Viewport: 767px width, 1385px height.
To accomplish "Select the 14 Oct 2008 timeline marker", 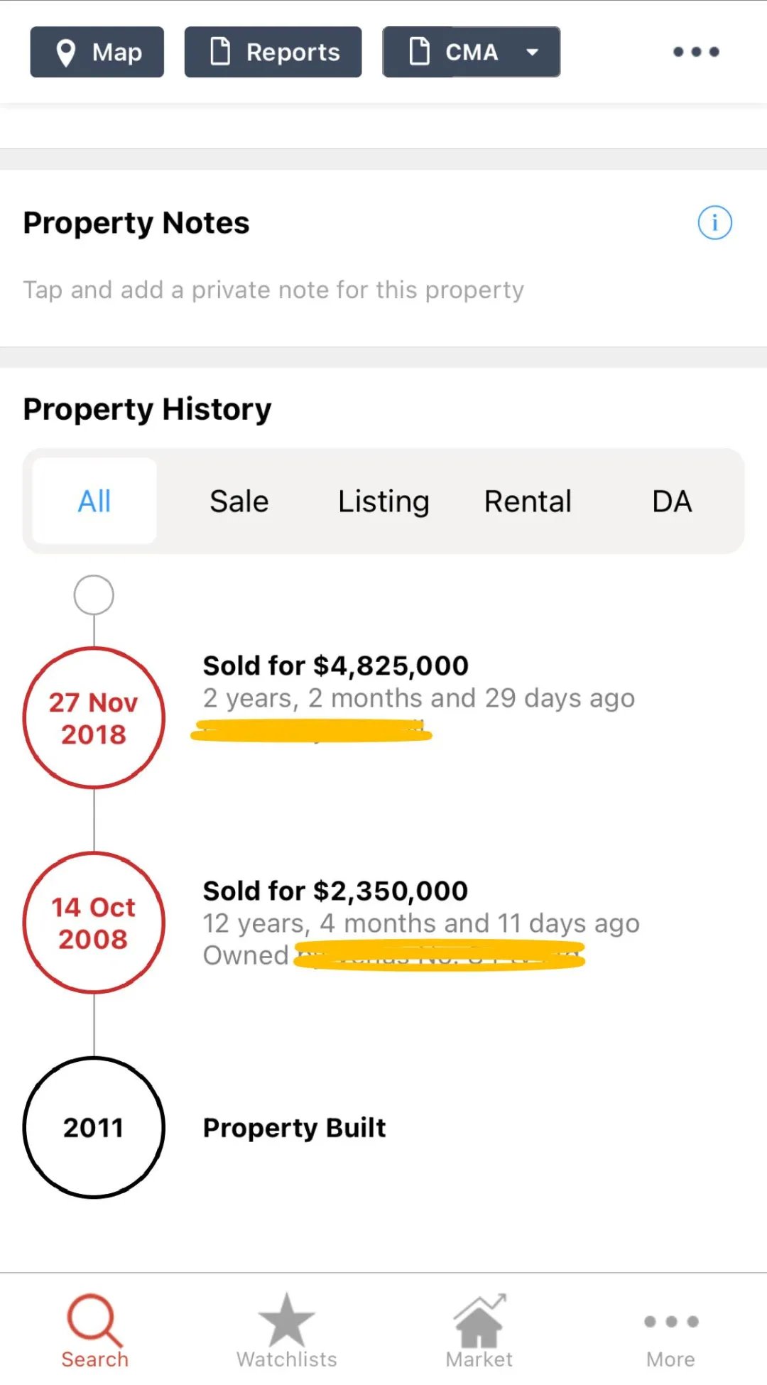I will (x=94, y=923).
